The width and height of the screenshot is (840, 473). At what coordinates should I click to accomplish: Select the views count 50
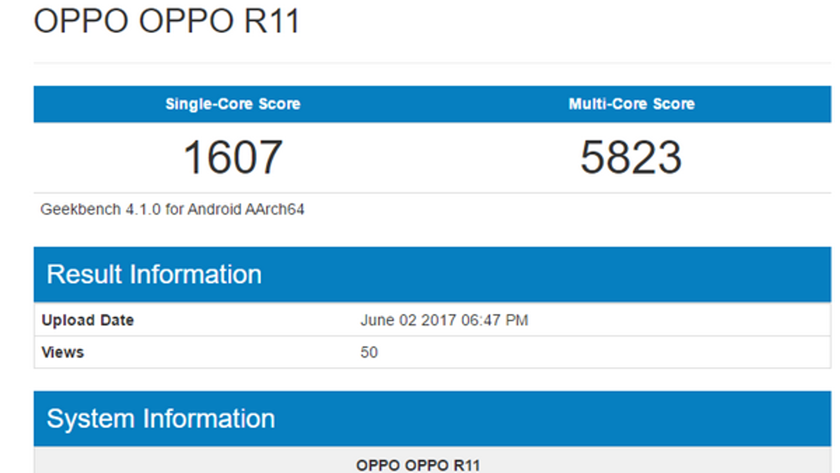coord(369,352)
